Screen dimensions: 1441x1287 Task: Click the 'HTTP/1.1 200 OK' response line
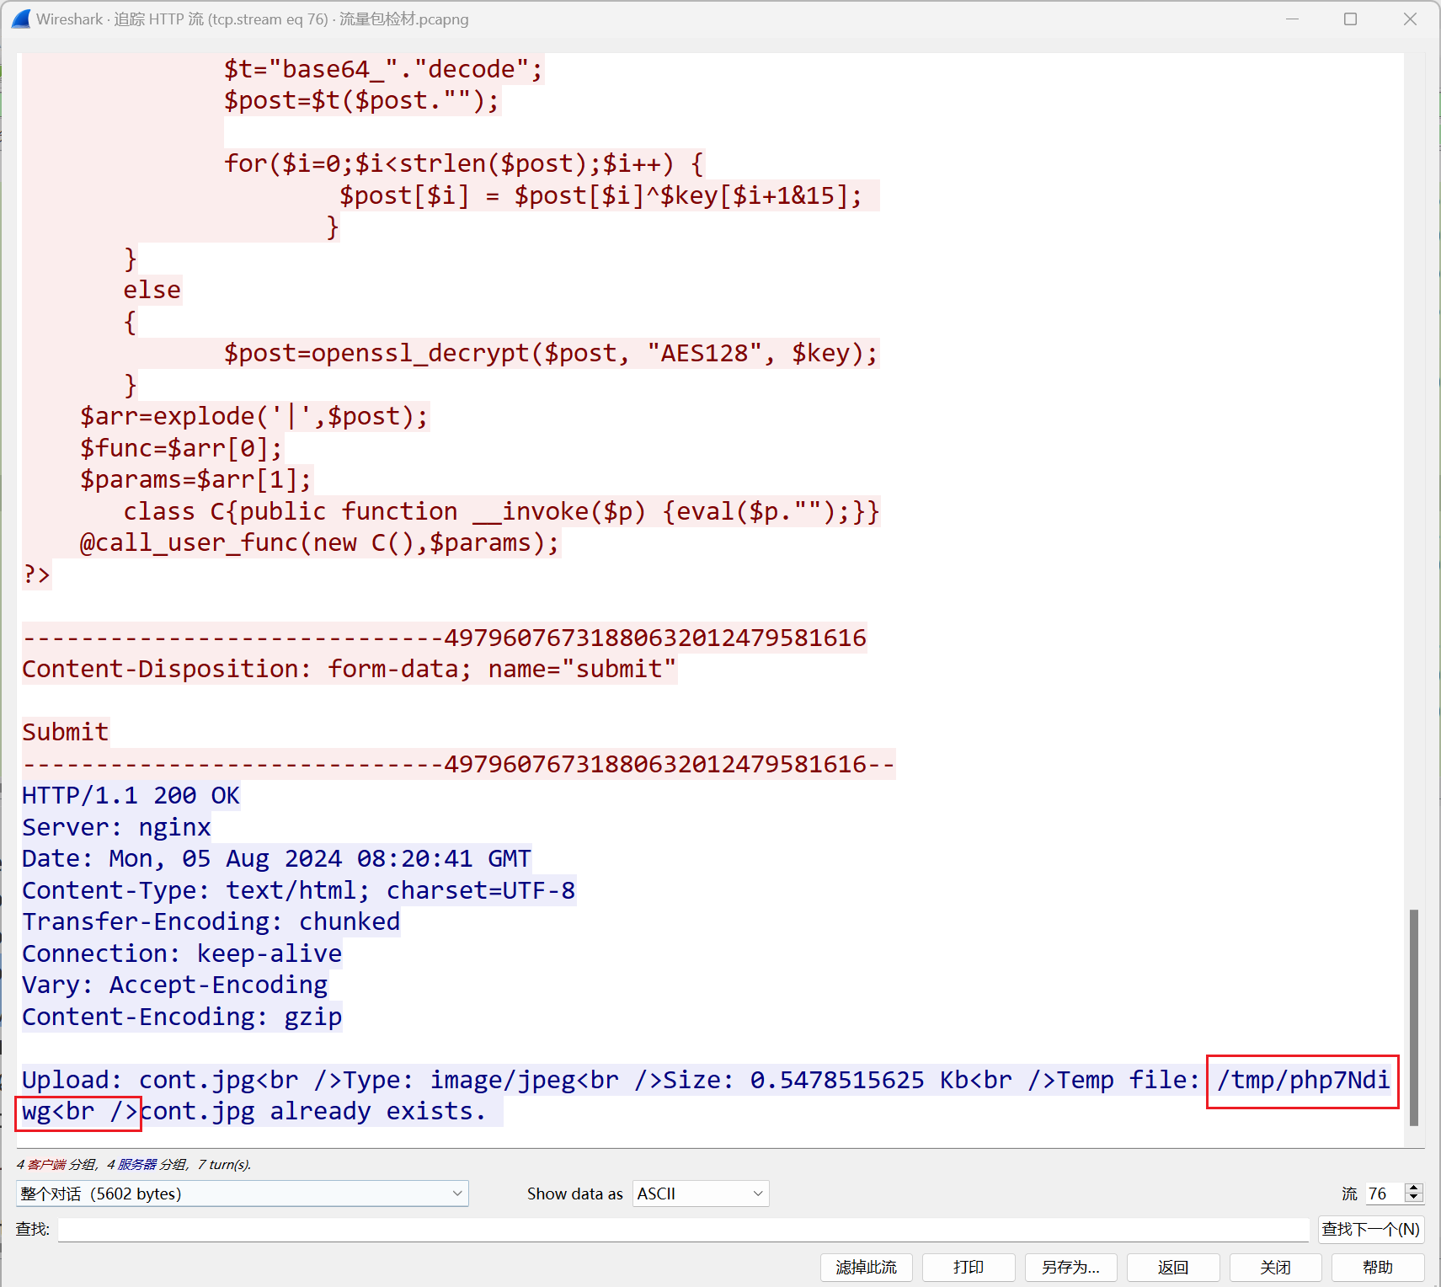pos(131,796)
